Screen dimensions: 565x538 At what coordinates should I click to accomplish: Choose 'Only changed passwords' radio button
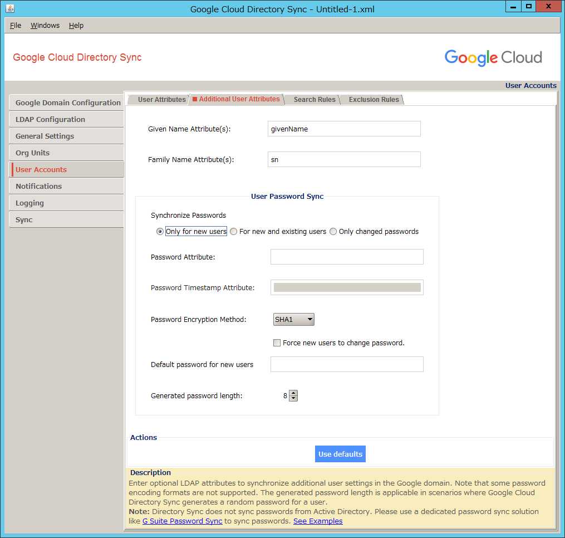pos(333,232)
